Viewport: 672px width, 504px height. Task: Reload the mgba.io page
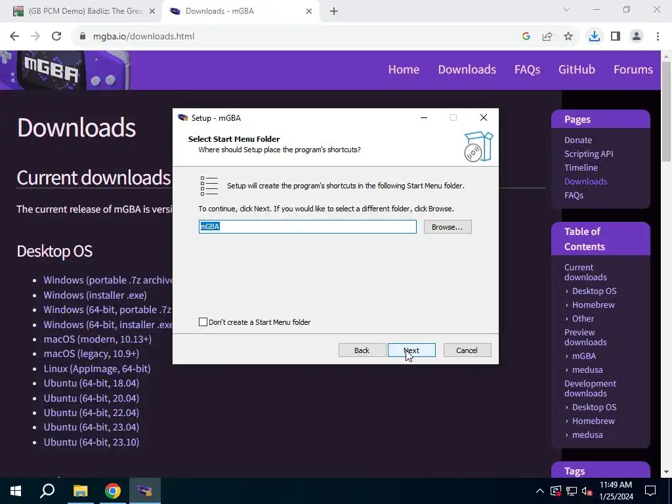tap(56, 37)
